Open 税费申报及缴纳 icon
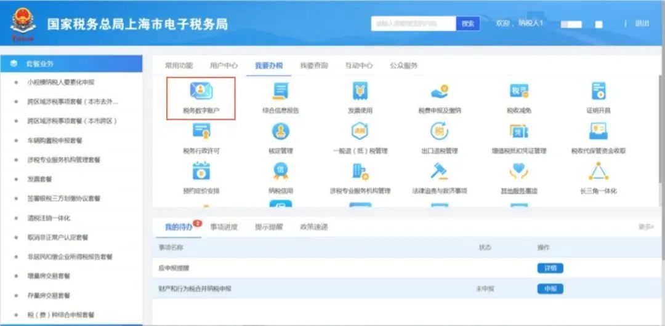This screenshot has width=665, height=326. point(440,92)
